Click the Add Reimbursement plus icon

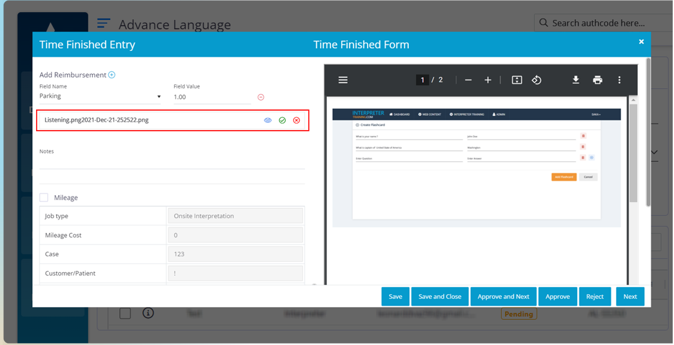coord(112,75)
